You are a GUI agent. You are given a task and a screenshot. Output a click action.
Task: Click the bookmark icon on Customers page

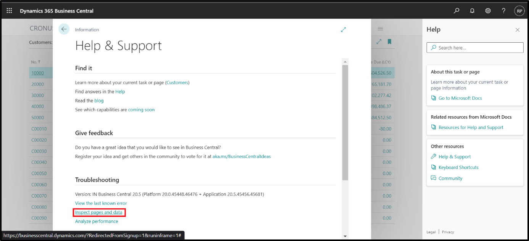[389, 42]
